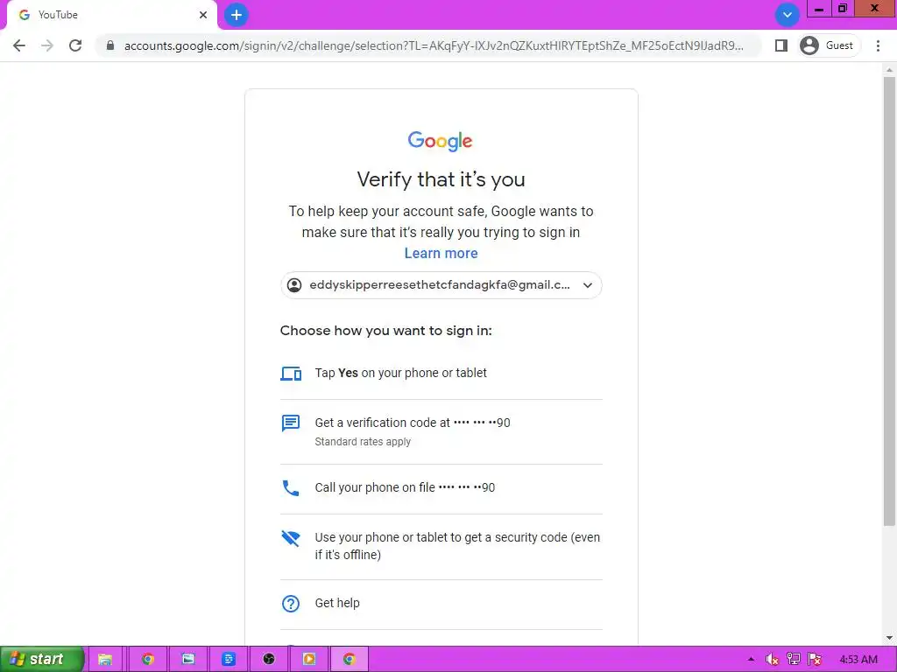The height and width of the screenshot is (672, 897).
Task: Open the Windows start menu
Action: (x=41, y=659)
